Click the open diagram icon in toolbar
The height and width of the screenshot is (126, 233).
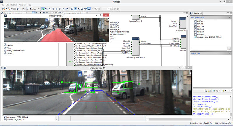tap(9, 9)
